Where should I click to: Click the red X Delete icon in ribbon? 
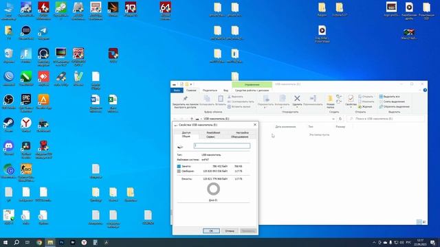tap(297, 98)
